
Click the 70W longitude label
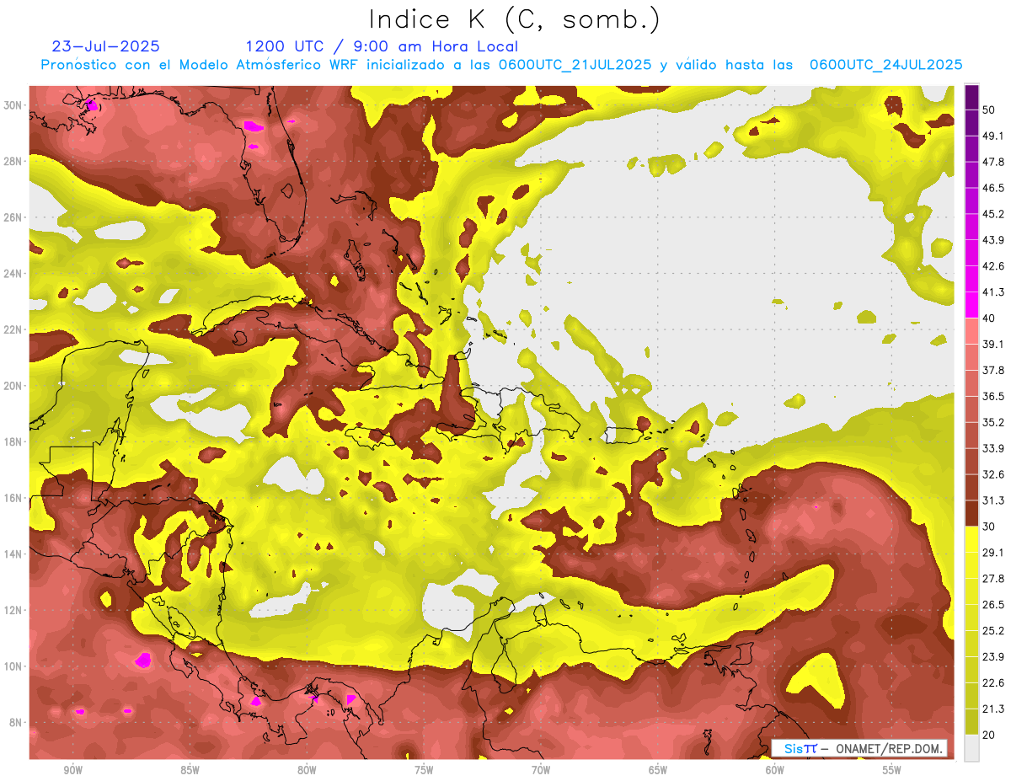pos(541,769)
